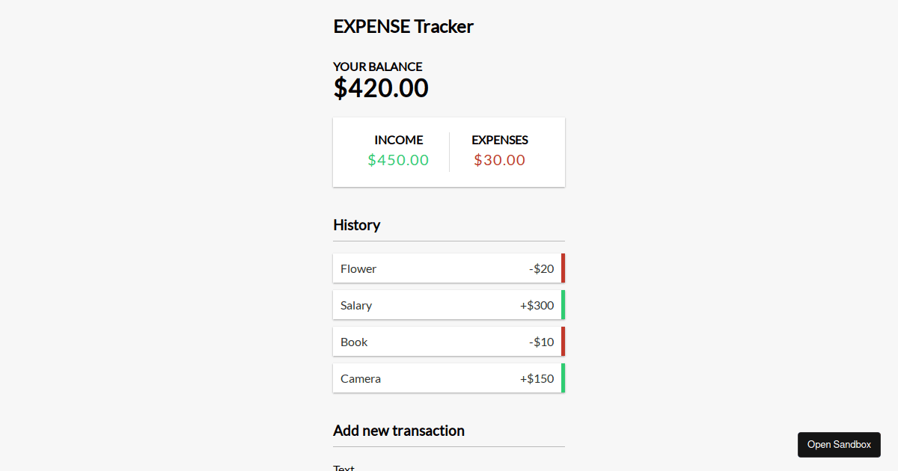Click the red bar beside Book
The height and width of the screenshot is (471, 898).
coord(563,342)
